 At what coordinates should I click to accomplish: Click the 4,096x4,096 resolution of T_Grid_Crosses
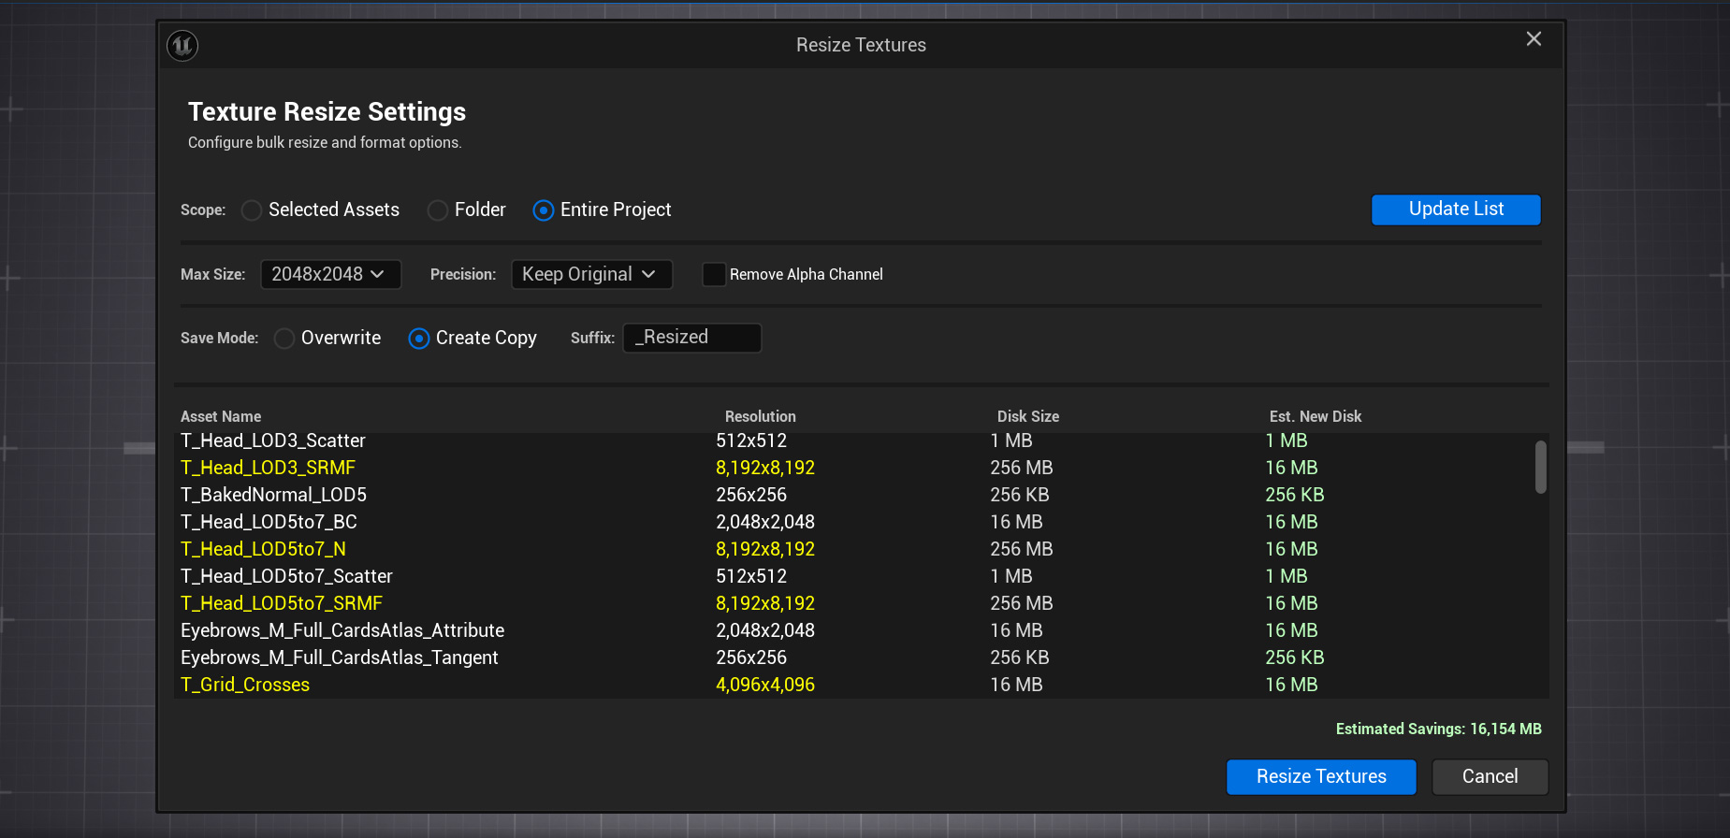click(765, 685)
